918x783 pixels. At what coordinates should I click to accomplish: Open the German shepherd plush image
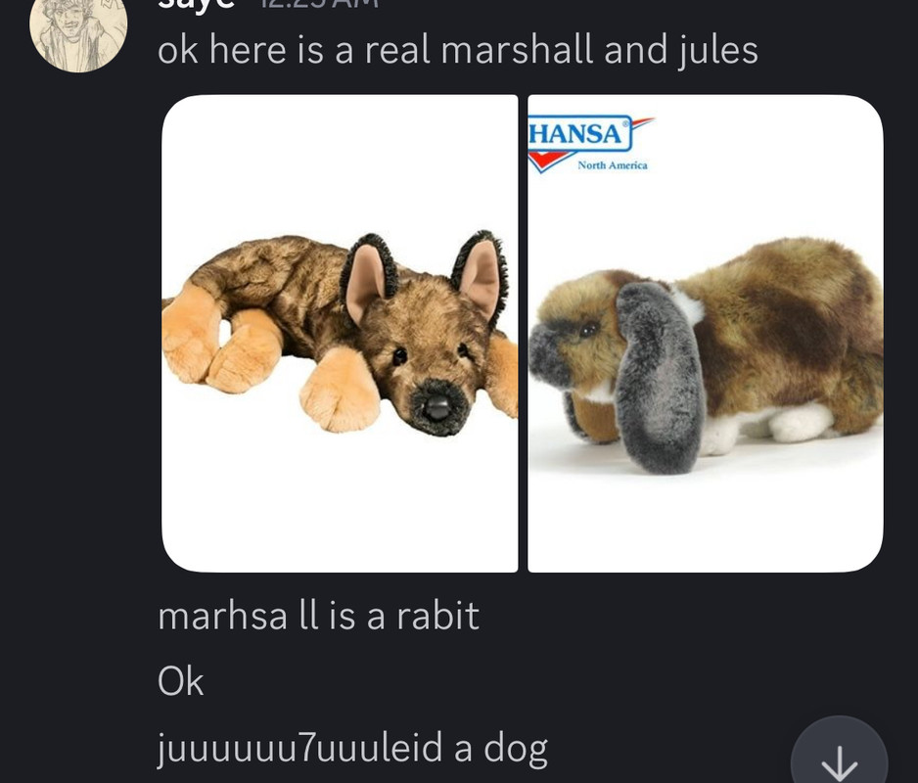340,333
